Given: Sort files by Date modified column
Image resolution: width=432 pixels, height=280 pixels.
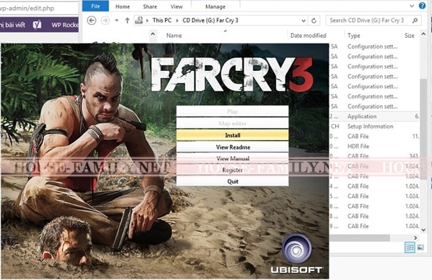Looking at the screenshot, I should click(308, 36).
